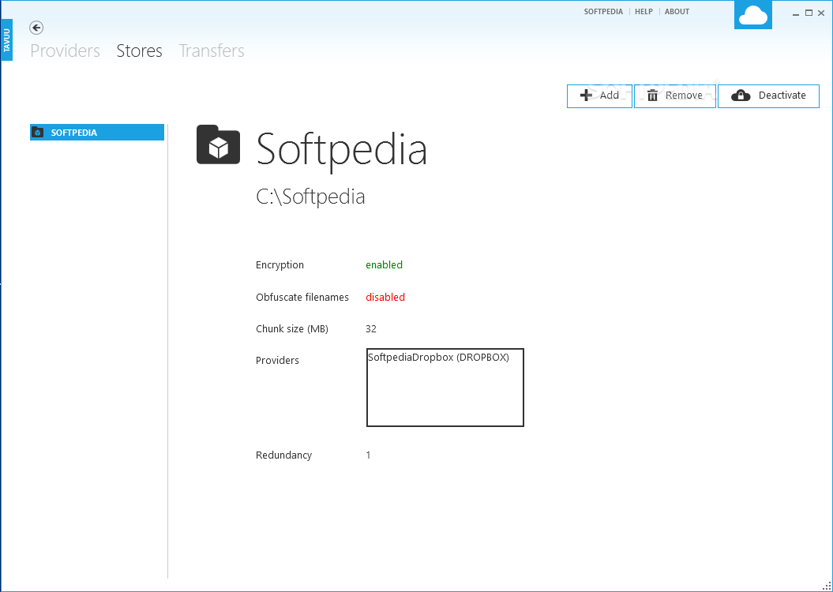Select the SOFTPEDIA store in sidebar
833x592 pixels.
click(x=96, y=132)
